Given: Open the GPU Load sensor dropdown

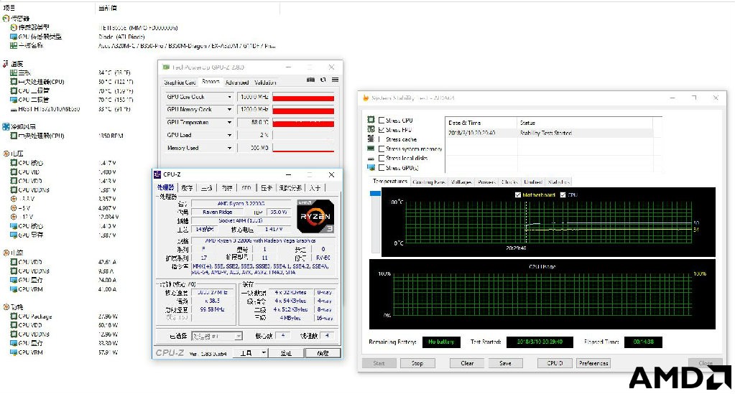Looking at the screenshot, I should coord(229,135).
